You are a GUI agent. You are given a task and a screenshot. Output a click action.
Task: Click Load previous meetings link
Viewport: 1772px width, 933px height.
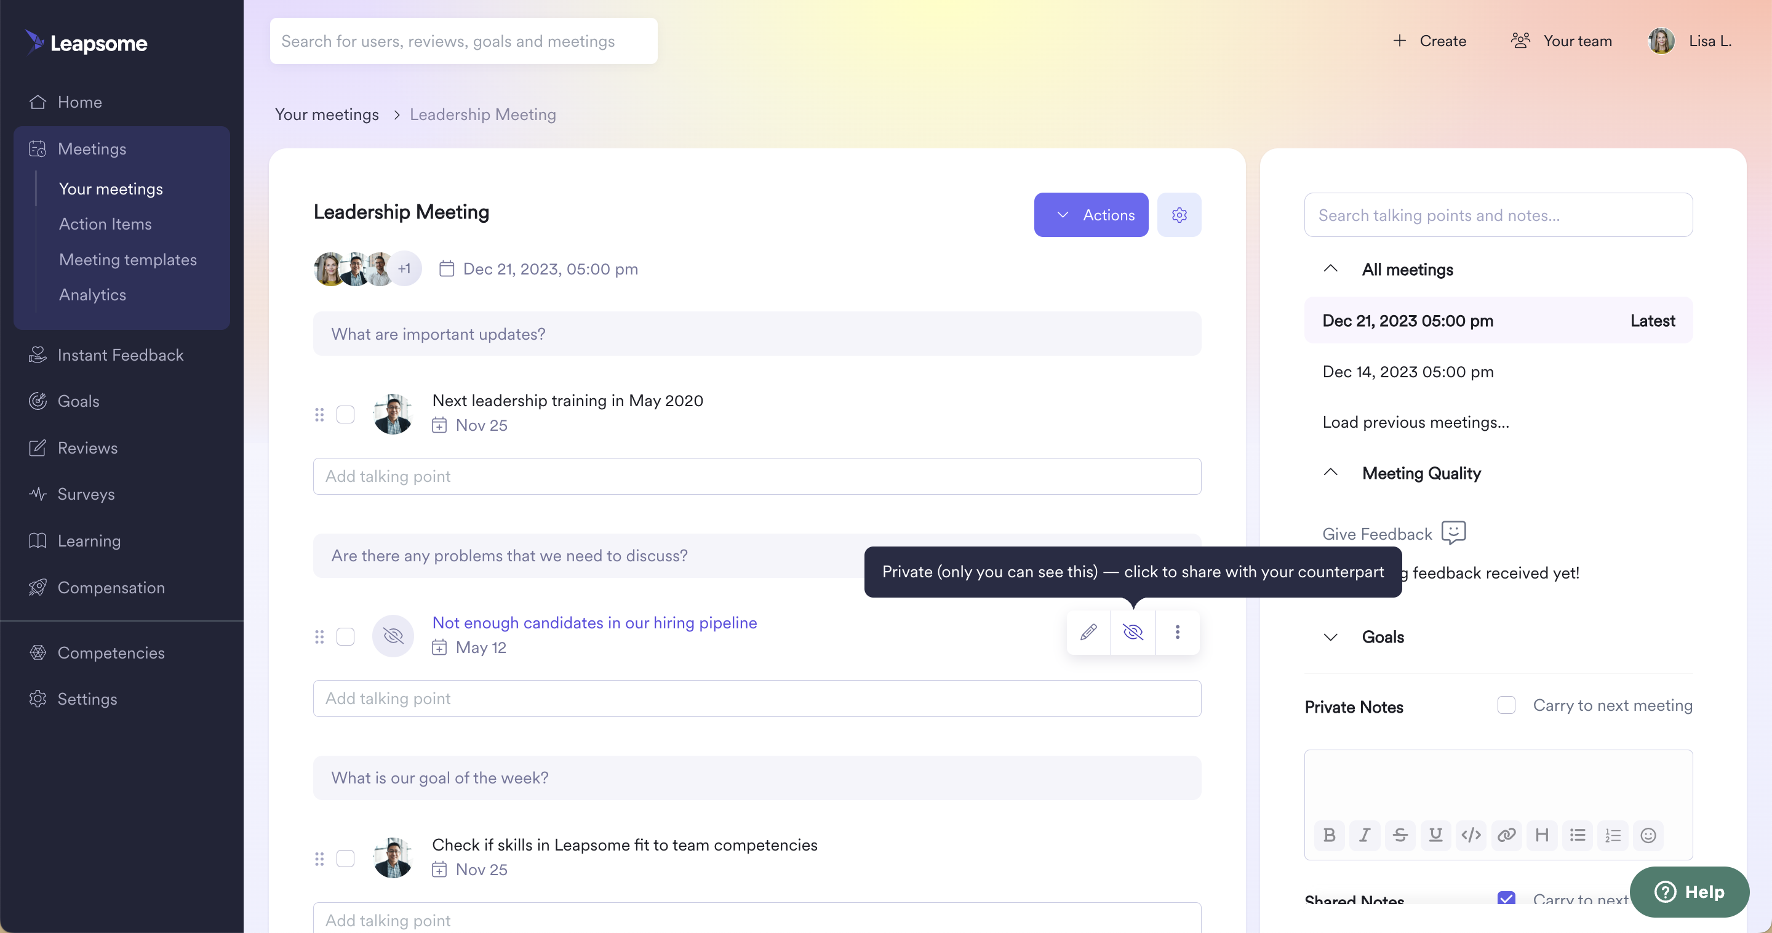(1416, 422)
